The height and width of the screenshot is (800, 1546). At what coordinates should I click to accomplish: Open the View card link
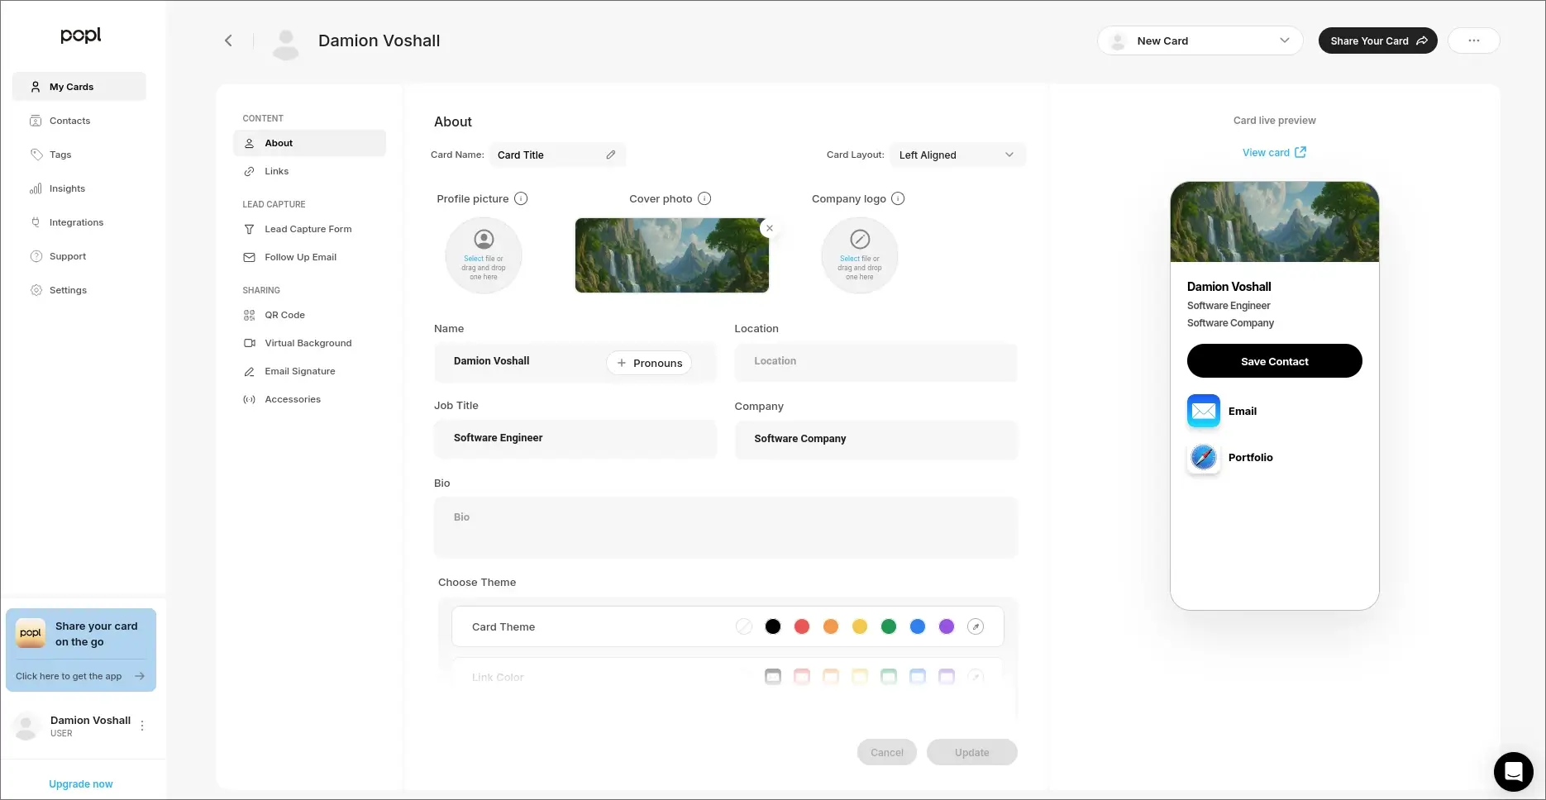click(1273, 152)
